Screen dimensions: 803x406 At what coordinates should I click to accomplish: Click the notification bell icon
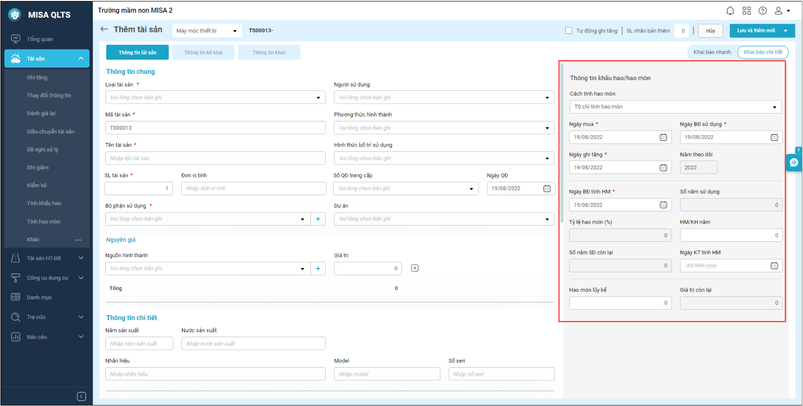coord(730,11)
